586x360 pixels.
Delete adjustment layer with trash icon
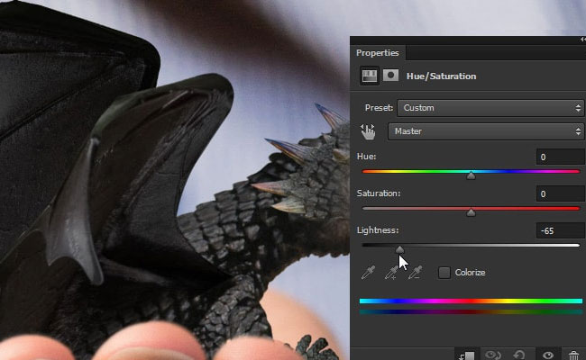click(x=573, y=355)
